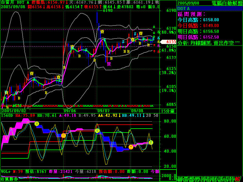Click the 15分鐘 timeframe label

click(x=168, y=111)
